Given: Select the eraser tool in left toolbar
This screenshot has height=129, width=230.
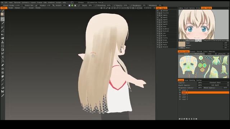Looking at the screenshot, I should 3,65.
